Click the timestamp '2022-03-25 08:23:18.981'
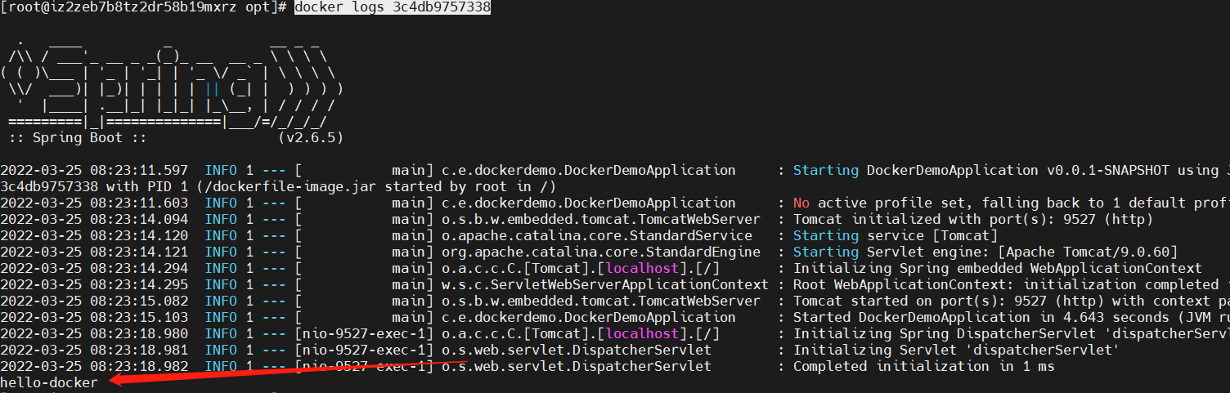This screenshot has height=393, width=1230. coord(94,351)
